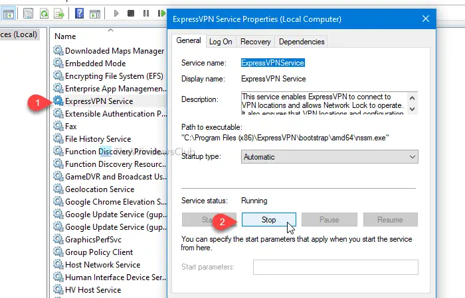465x298 pixels.
Task: Select Encrypting File System (EFS) gear icon
Action: 58,75
